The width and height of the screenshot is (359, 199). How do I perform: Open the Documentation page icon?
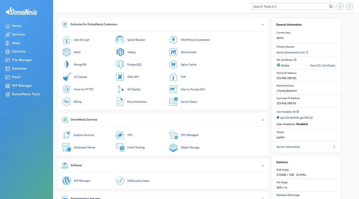click(x=120, y=102)
